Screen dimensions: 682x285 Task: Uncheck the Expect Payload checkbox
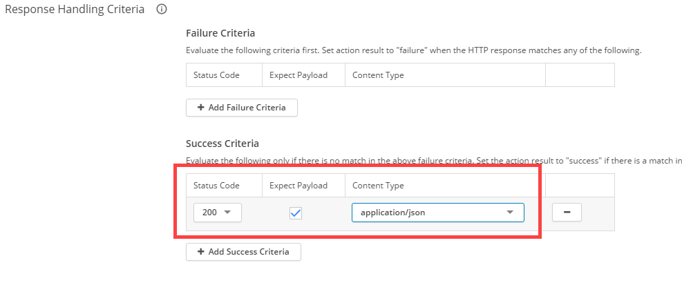coord(296,213)
